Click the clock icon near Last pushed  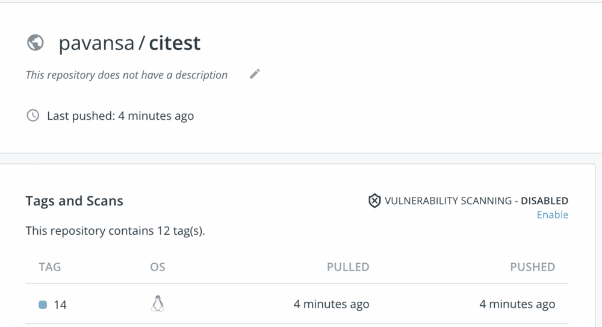pos(33,115)
